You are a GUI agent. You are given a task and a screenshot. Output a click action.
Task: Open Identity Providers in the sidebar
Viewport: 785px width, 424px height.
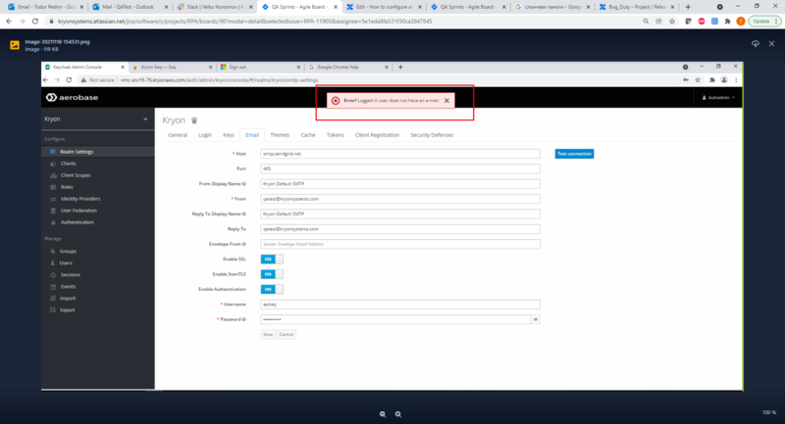81,199
